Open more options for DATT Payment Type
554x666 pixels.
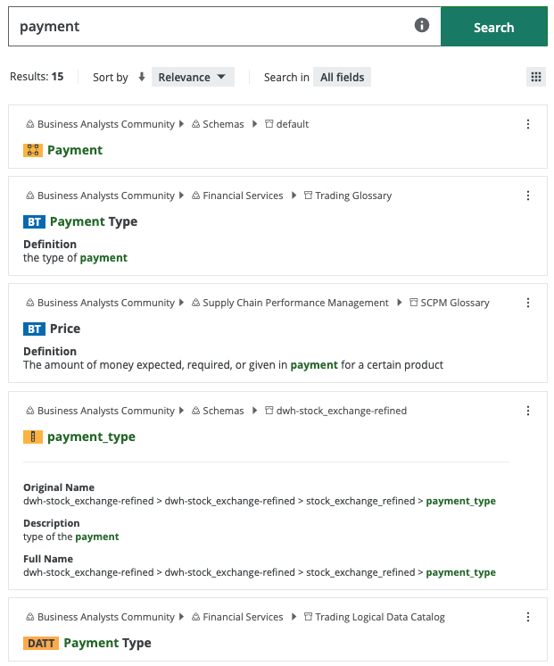coord(528,617)
